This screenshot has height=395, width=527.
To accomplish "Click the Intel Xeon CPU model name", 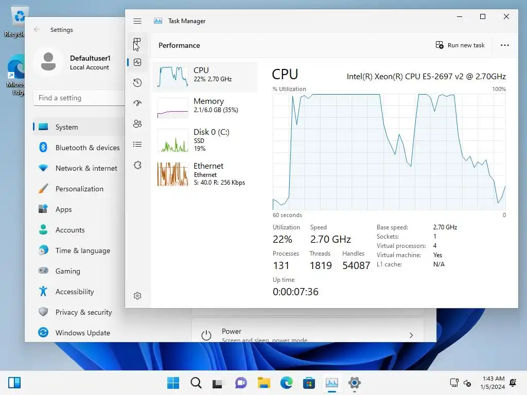I will pos(426,77).
